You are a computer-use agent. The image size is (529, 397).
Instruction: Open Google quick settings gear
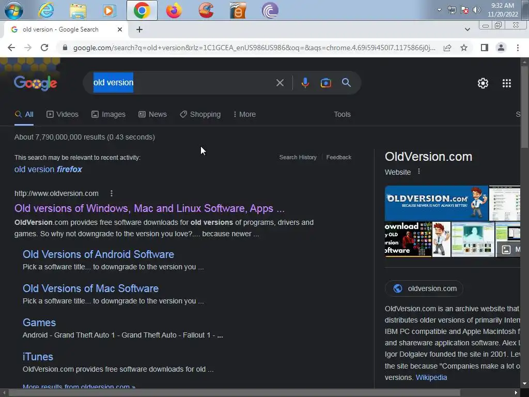pos(483,83)
